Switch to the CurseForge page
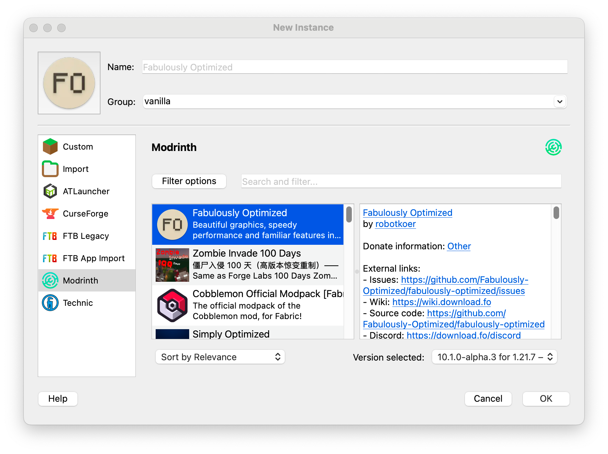 pyautogui.click(x=87, y=213)
